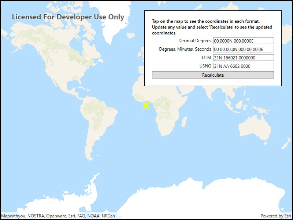Viewport: 293px width, 220px height.
Task: Click the yellow X map marker
Action: pos(146,106)
